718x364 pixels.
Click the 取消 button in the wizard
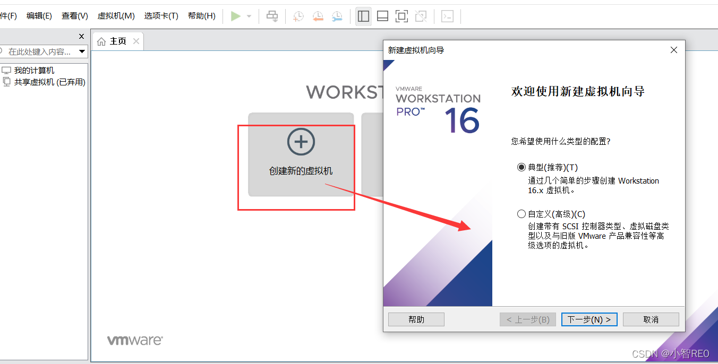(x=651, y=319)
